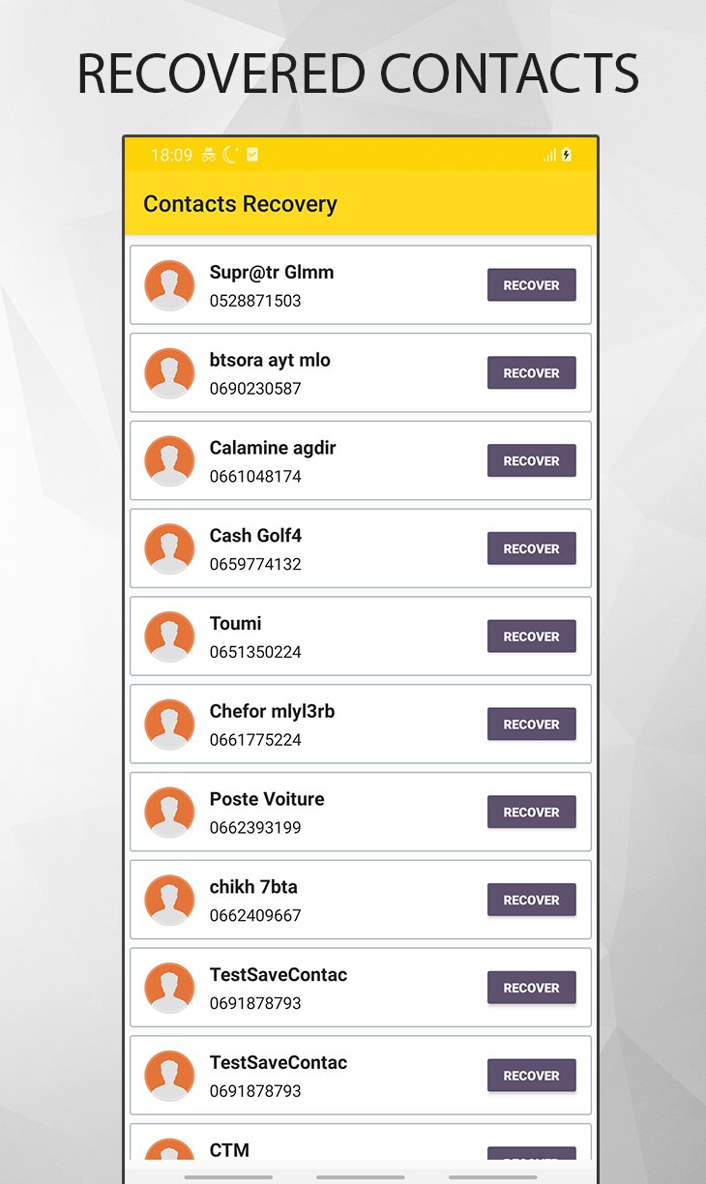706x1184 pixels.
Task: Tap the Contacts Recovery header title
Action: click(240, 204)
